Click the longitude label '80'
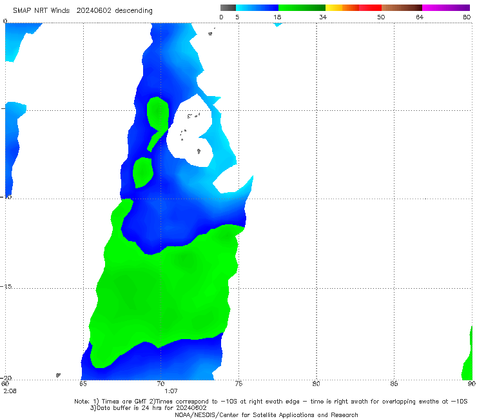This screenshot has height=419, width=477. click(x=316, y=384)
